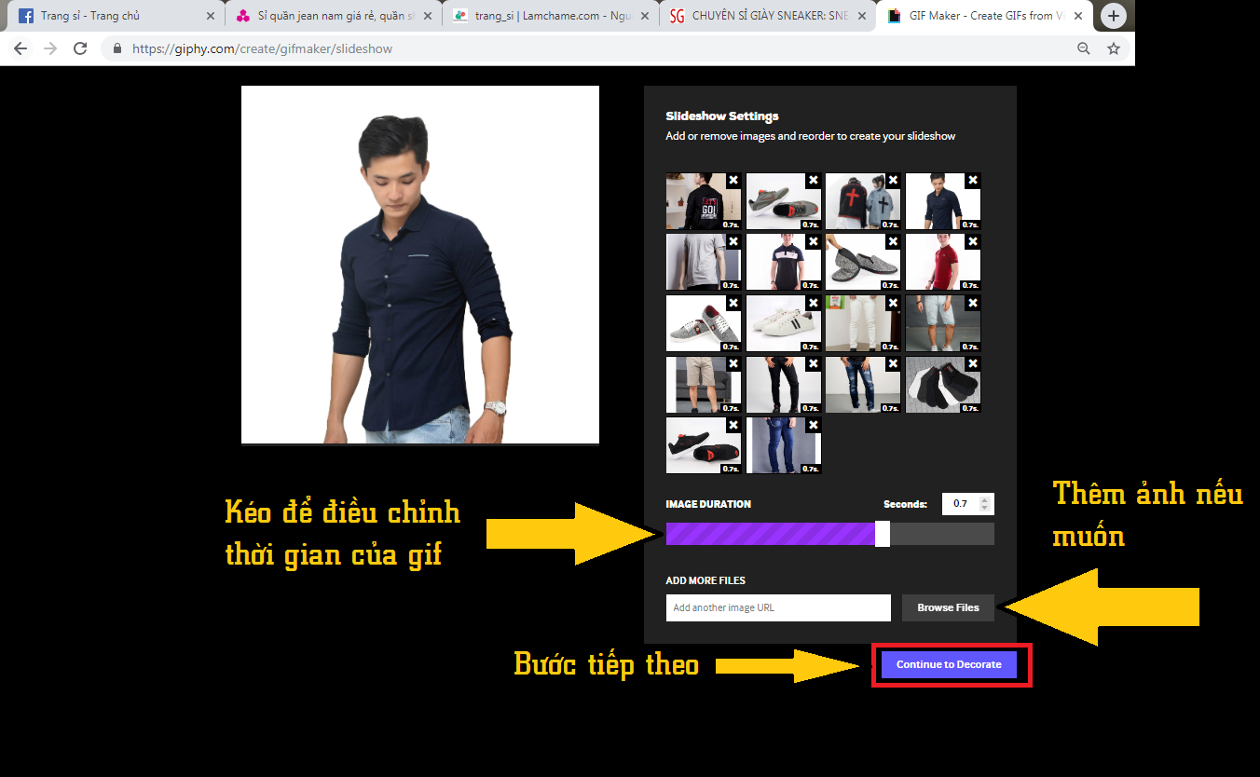Go back to the previous page
The width and height of the screenshot is (1260, 777).
click(x=21, y=48)
